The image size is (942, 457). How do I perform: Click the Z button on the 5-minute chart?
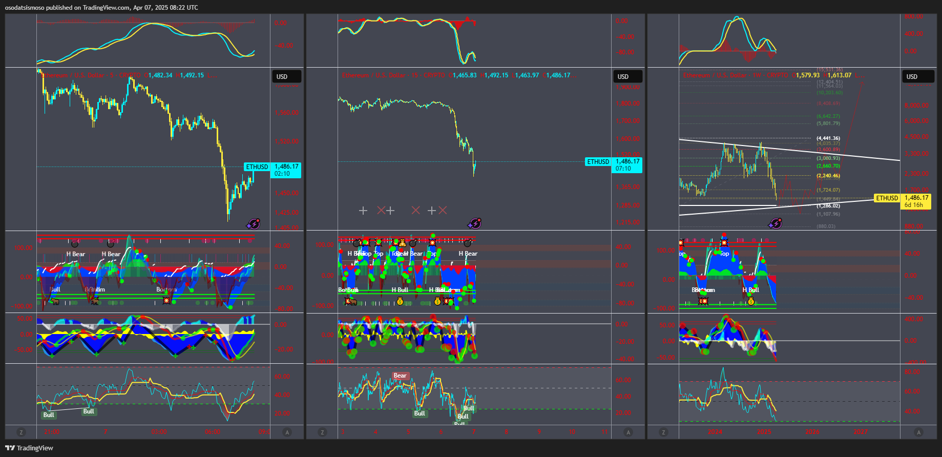click(x=21, y=432)
